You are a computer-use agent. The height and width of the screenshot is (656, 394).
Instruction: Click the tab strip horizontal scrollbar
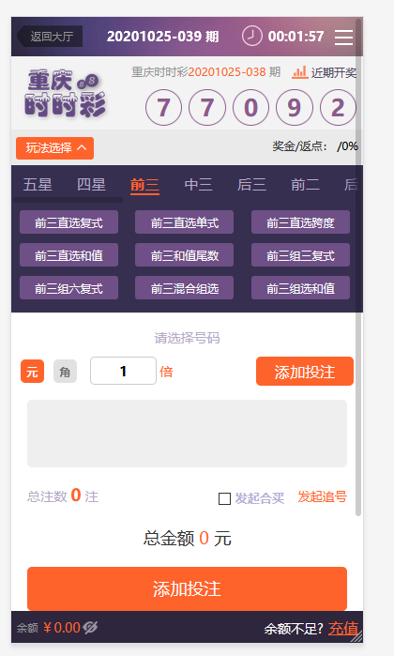pos(68,200)
